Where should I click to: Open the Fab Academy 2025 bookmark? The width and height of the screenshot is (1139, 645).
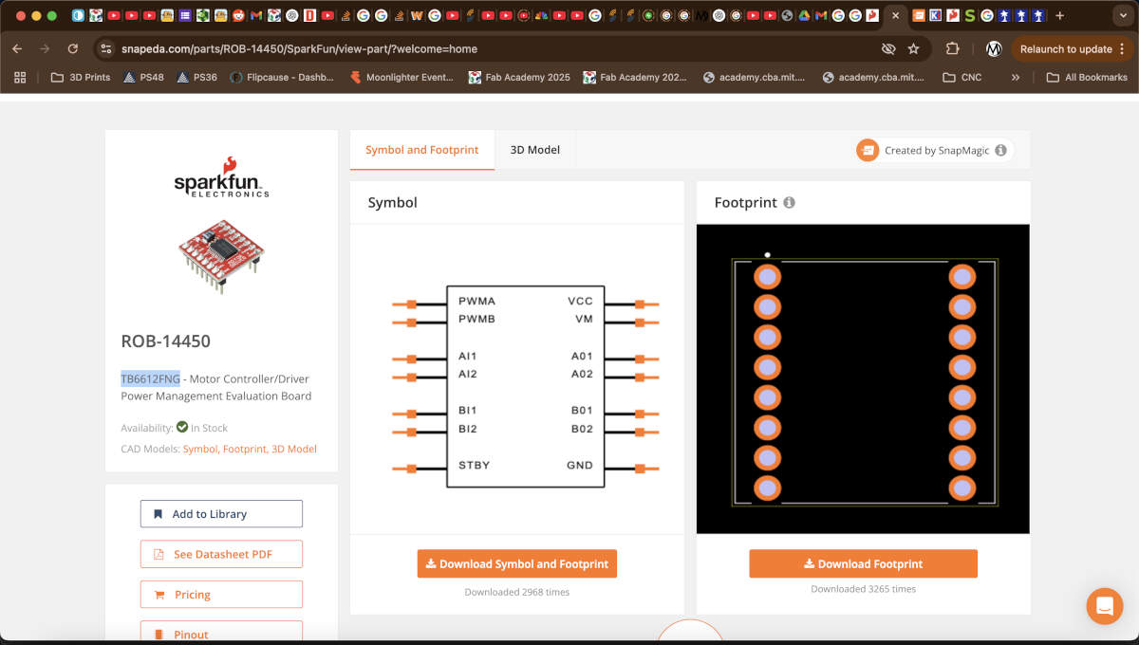pos(519,77)
